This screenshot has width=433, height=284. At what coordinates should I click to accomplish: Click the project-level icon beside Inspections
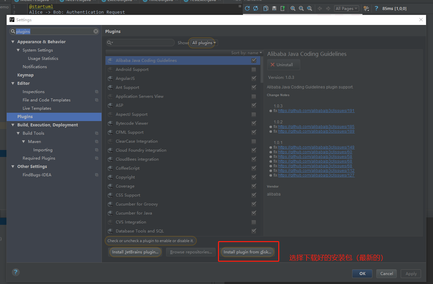click(97, 92)
